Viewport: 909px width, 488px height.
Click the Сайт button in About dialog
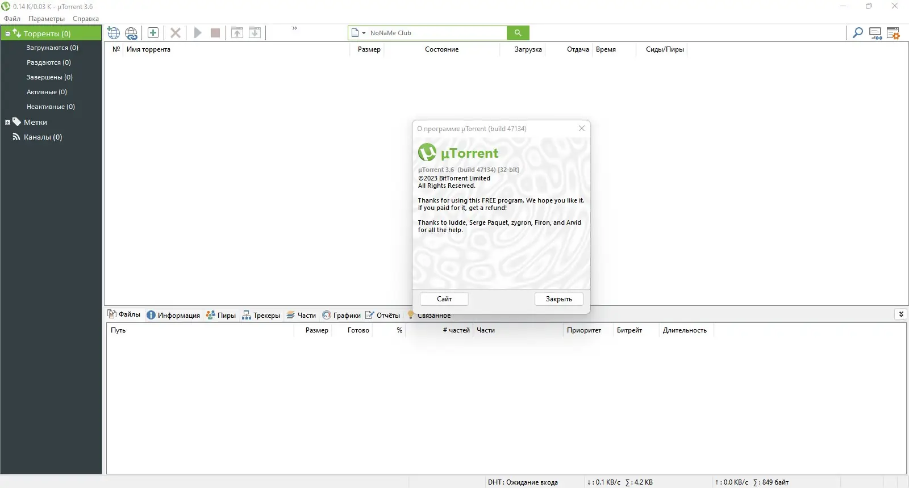point(444,299)
